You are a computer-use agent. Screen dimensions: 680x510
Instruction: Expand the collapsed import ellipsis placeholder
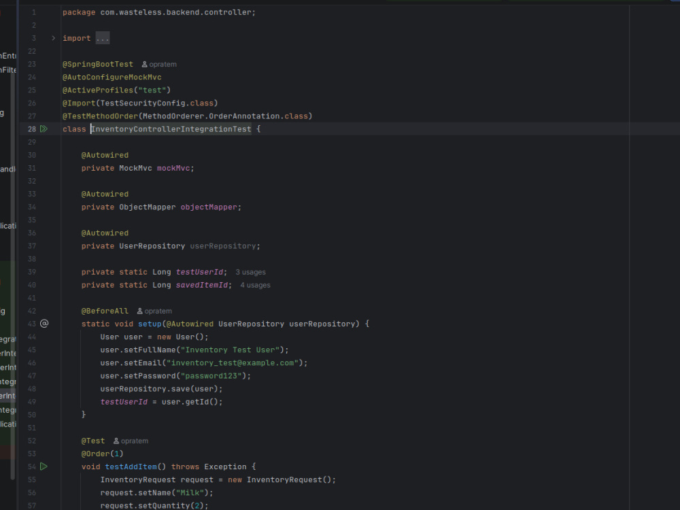coord(103,38)
